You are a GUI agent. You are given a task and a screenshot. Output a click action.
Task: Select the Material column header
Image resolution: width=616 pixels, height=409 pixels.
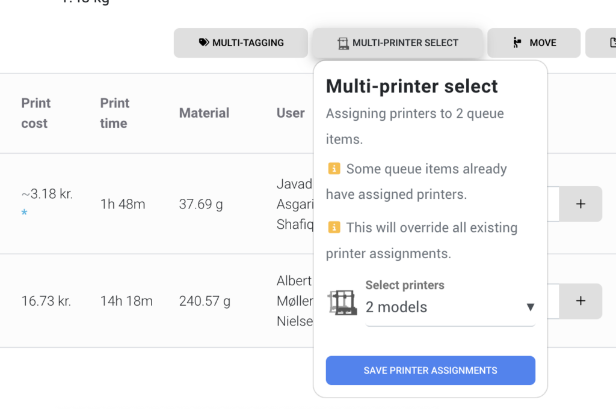pyautogui.click(x=204, y=113)
